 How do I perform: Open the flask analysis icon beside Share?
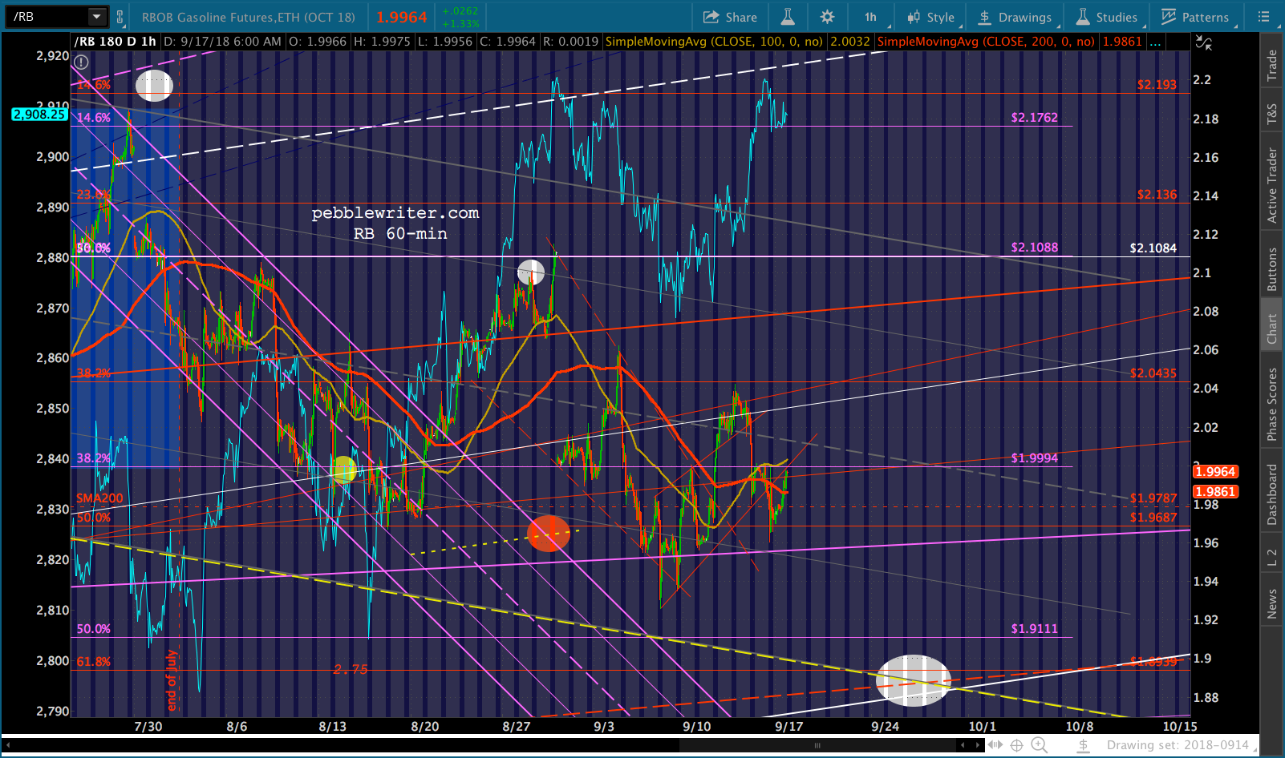pyautogui.click(x=788, y=17)
